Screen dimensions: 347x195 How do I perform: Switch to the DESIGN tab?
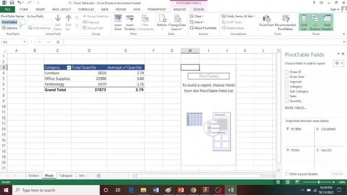[x=198, y=10]
